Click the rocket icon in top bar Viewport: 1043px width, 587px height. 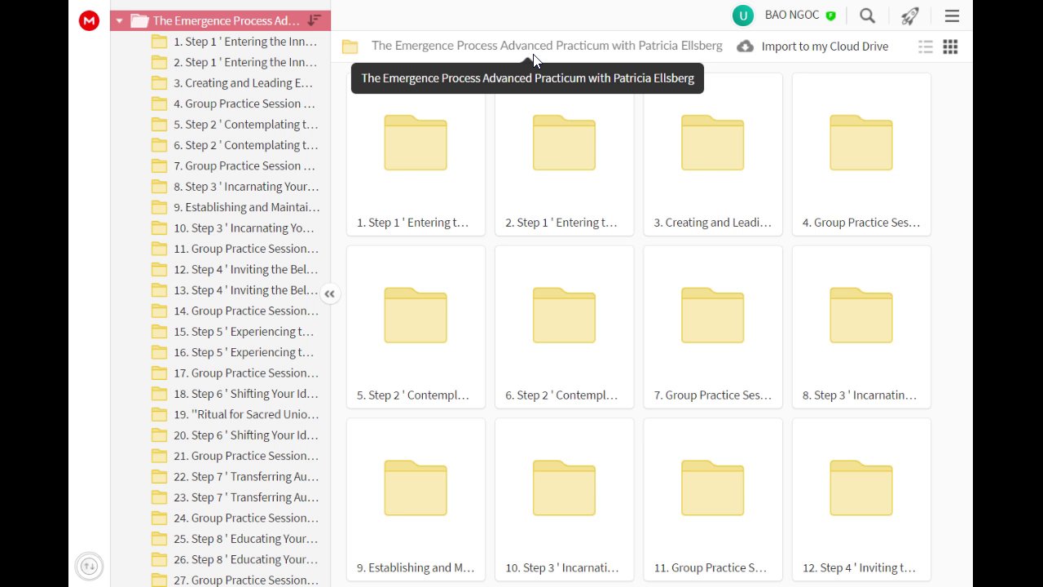tap(910, 15)
